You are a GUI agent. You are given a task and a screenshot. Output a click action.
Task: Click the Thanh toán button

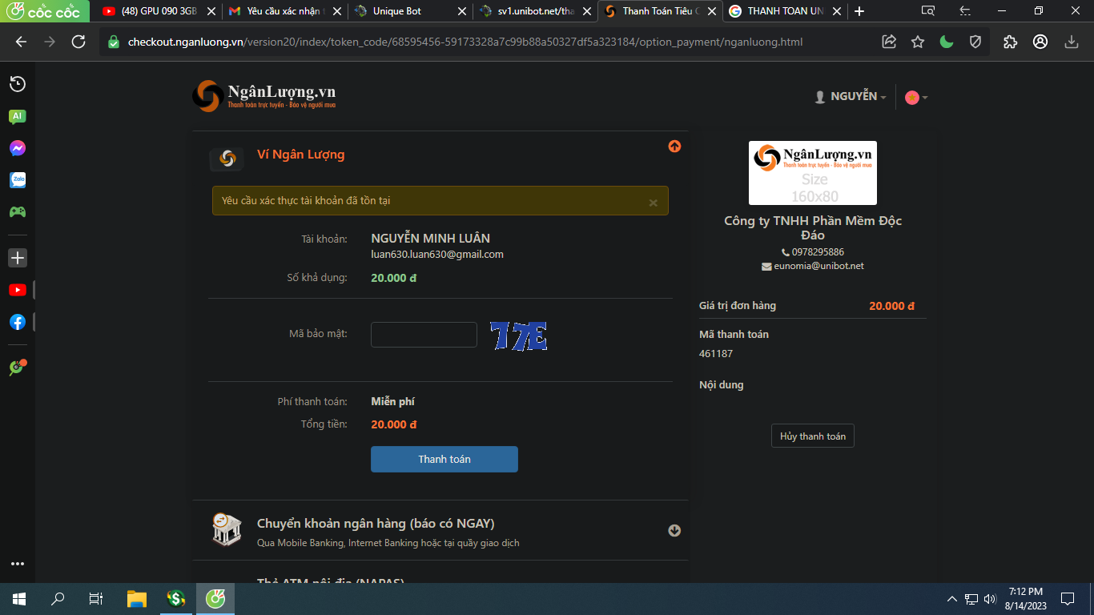click(444, 459)
